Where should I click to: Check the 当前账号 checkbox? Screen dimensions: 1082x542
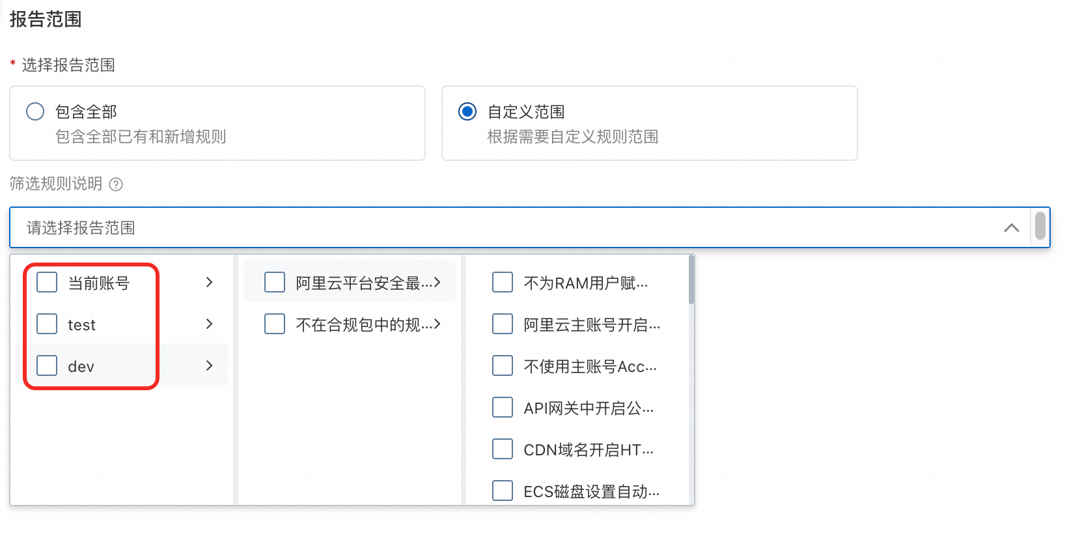(47, 282)
